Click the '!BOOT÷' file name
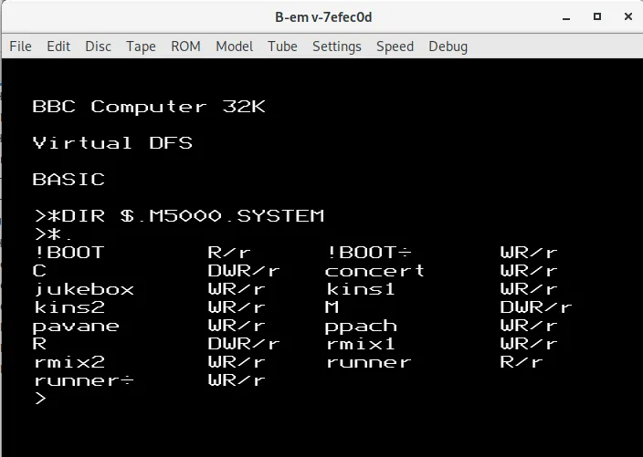 coord(369,253)
